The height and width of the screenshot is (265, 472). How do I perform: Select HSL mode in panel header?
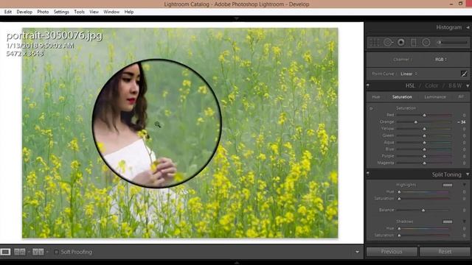pos(410,86)
